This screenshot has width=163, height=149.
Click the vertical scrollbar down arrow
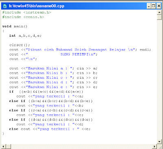159,142
